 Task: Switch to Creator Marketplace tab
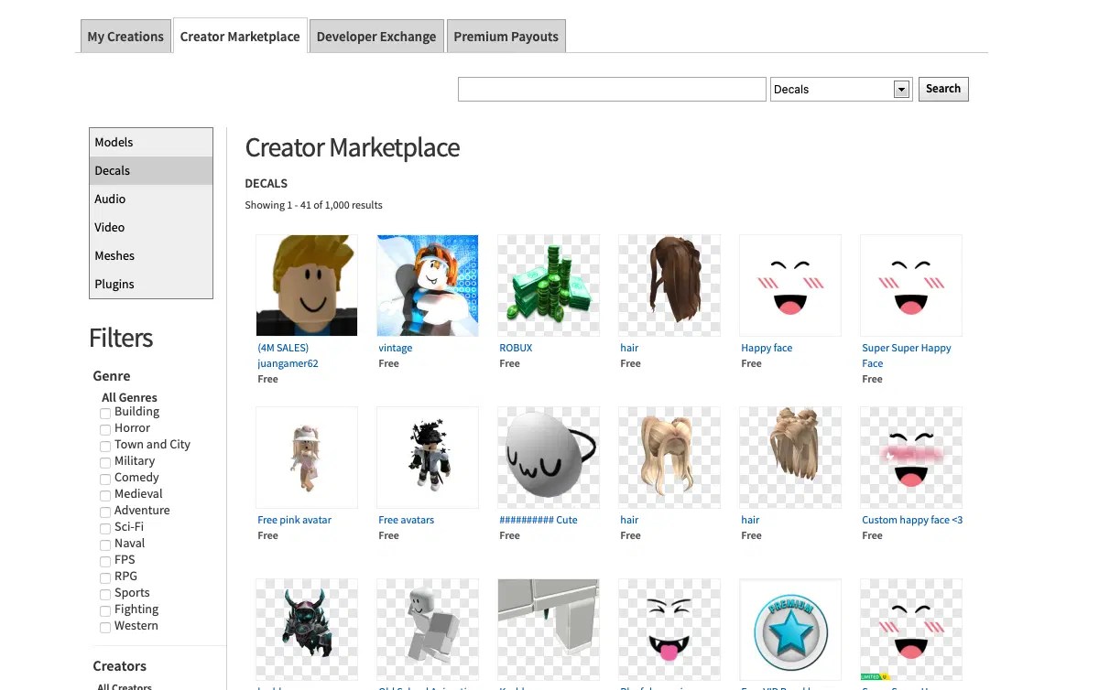[x=240, y=37]
